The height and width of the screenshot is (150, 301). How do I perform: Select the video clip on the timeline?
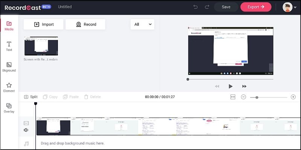coord(169,126)
